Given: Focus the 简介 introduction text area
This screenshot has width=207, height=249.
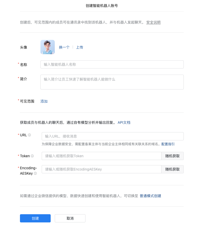Looking at the screenshot, I should 112,82.
